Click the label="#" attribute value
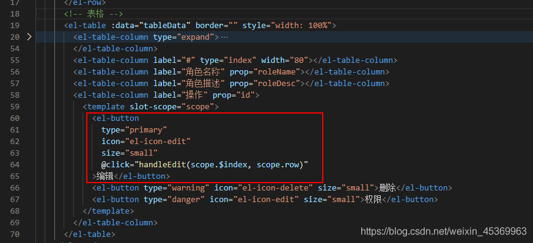This screenshot has width=533, height=243. tap(188, 60)
